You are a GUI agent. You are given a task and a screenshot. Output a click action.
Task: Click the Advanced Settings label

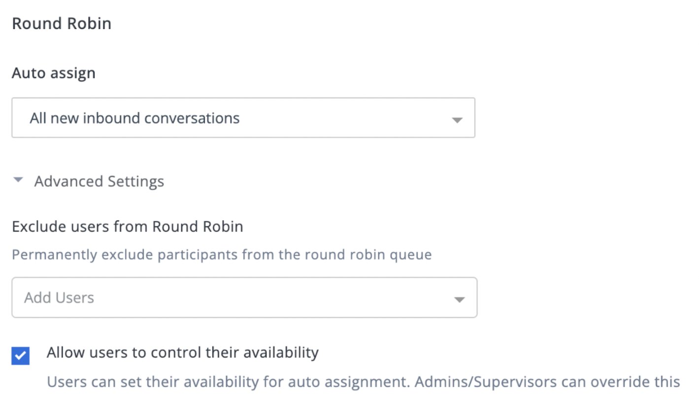[x=99, y=181]
